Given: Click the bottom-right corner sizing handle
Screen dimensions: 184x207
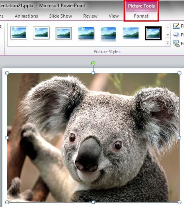Looking at the screenshot, I should pyautogui.click(x=180, y=202).
